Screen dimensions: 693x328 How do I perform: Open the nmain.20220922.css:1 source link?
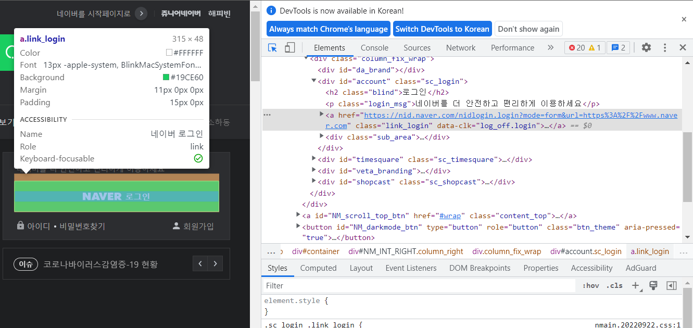click(638, 325)
